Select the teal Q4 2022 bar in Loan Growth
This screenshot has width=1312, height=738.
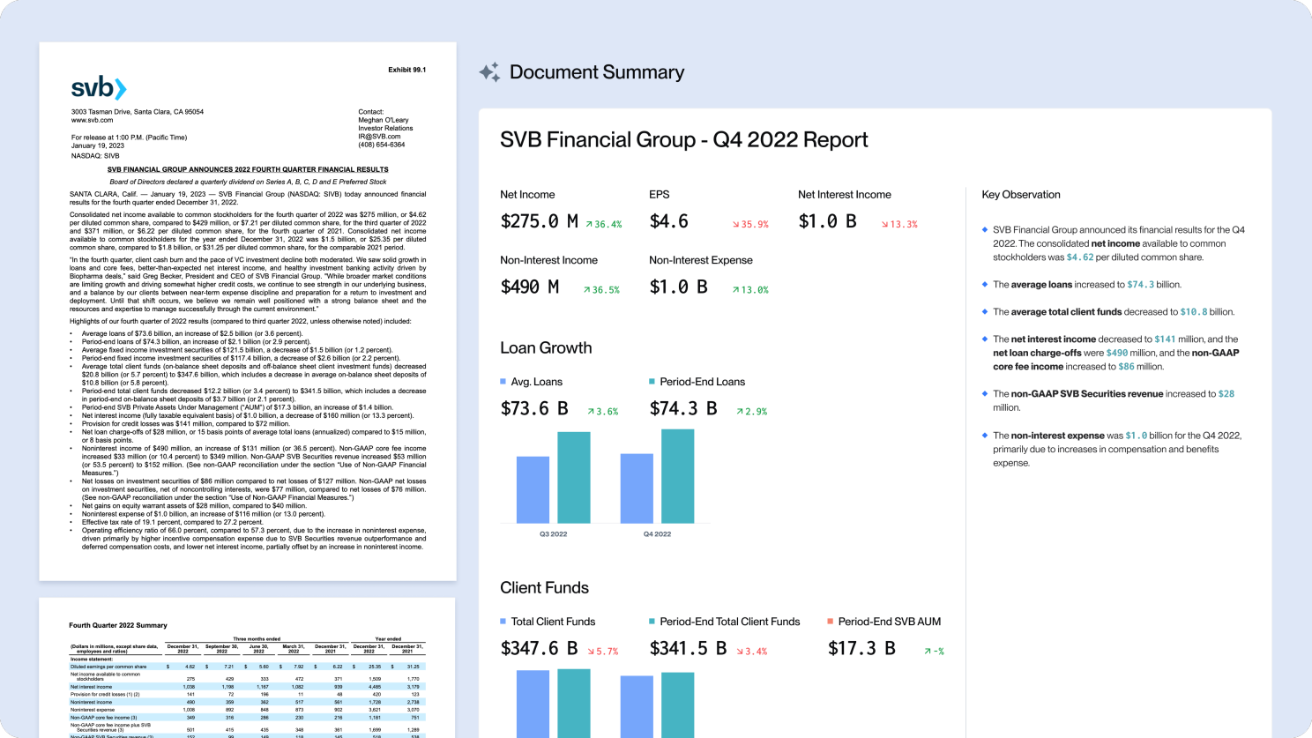677,476
